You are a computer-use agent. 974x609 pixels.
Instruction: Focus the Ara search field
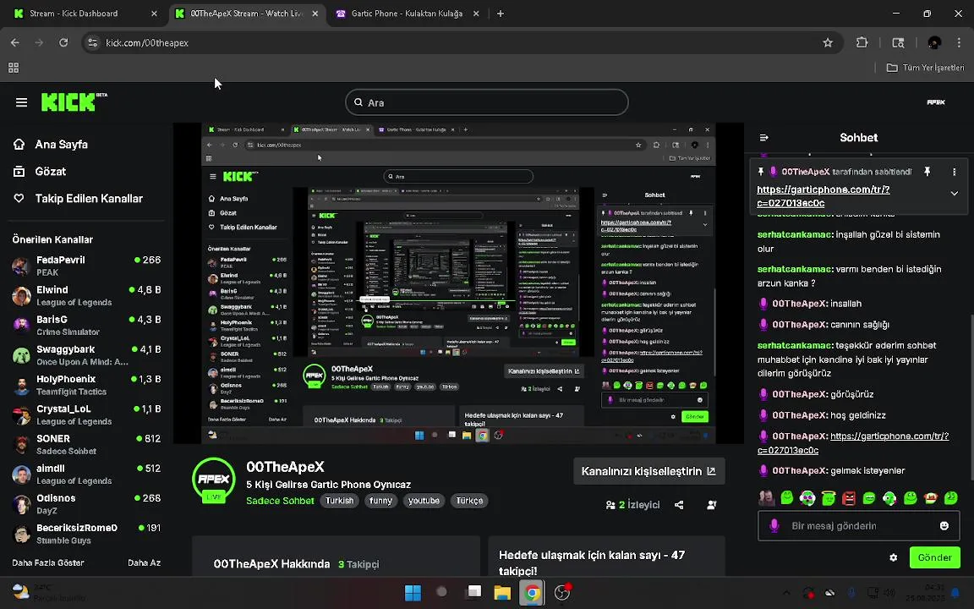[x=486, y=102]
